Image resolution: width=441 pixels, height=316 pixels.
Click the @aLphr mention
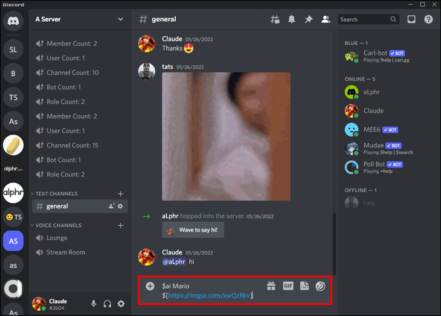tap(174, 262)
